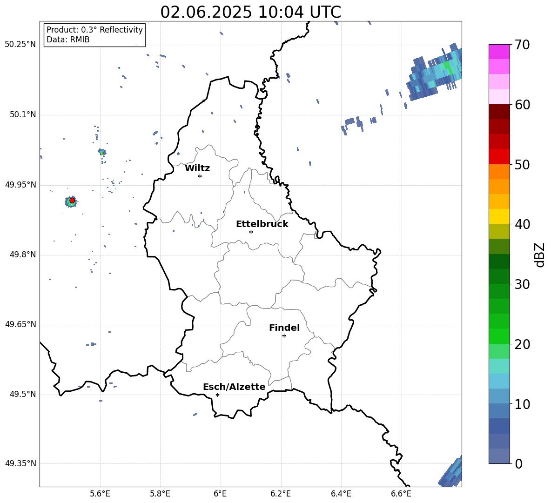The image size is (551, 503).
Task: Click the 49.65°N latitude label
Action: (20, 324)
